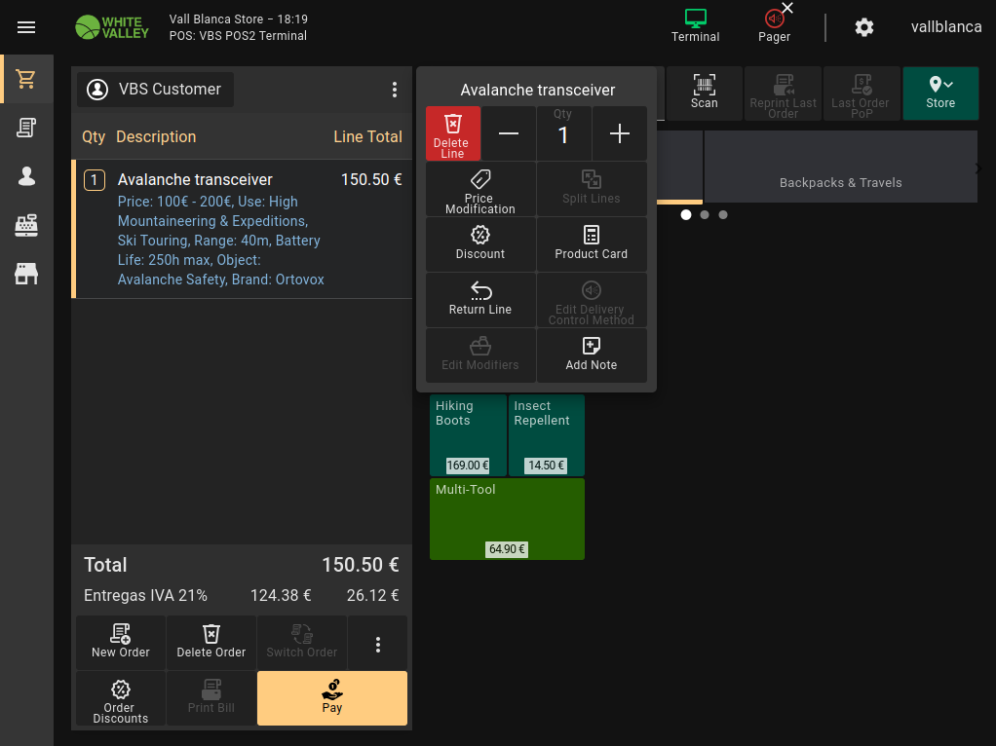This screenshot has width=996, height=746.
Task: Click the red Delete Line button
Action: click(x=452, y=133)
